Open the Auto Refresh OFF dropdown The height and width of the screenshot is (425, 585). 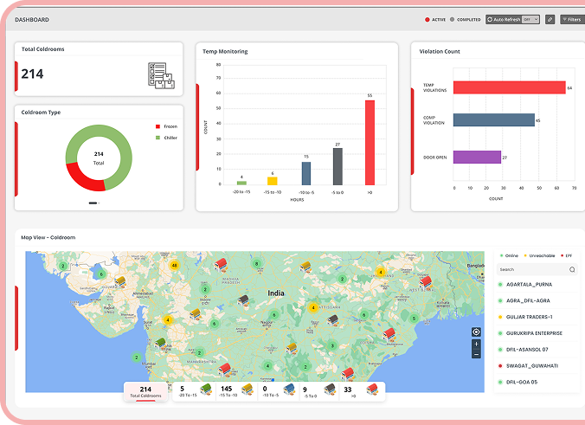click(526, 19)
